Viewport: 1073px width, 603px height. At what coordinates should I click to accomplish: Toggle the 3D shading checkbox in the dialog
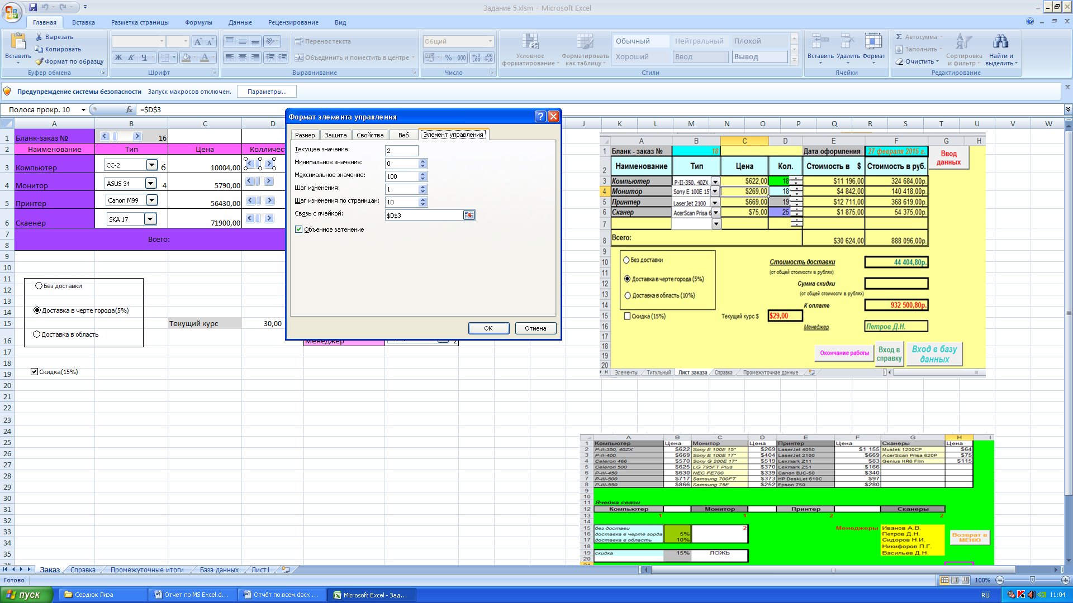[x=299, y=229]
